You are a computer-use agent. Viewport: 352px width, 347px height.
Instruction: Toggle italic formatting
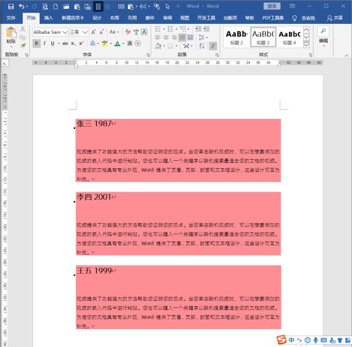44,43
